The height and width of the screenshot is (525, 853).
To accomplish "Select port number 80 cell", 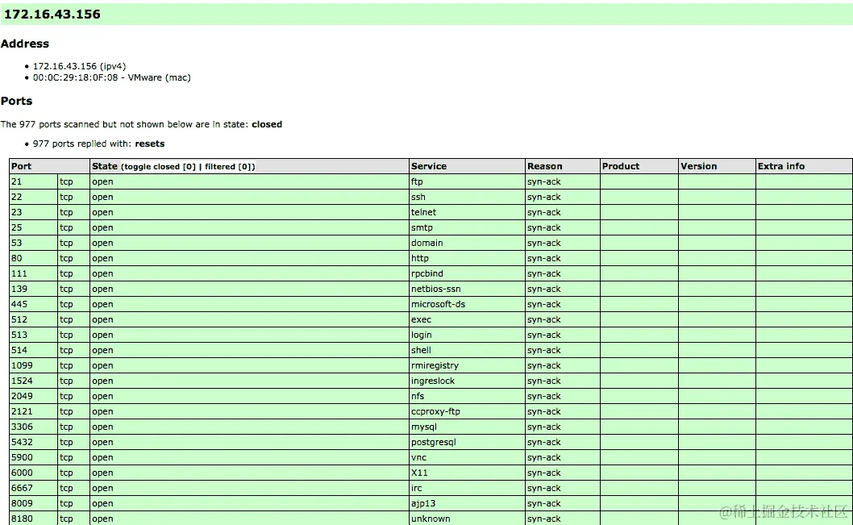I will pos(33,258).
